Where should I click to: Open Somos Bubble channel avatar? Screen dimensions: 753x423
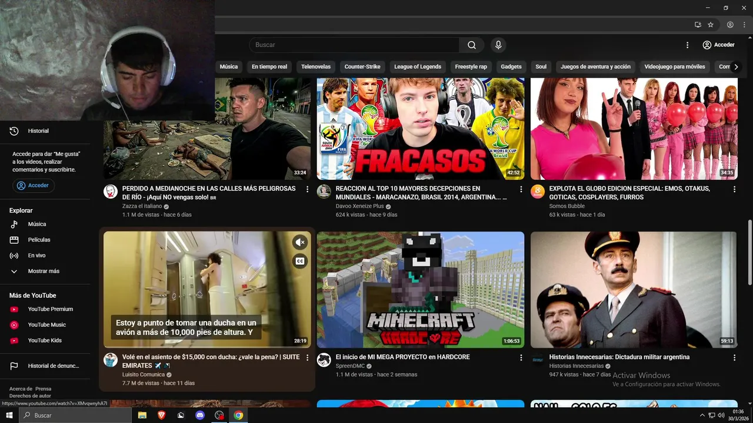[538, 191]
